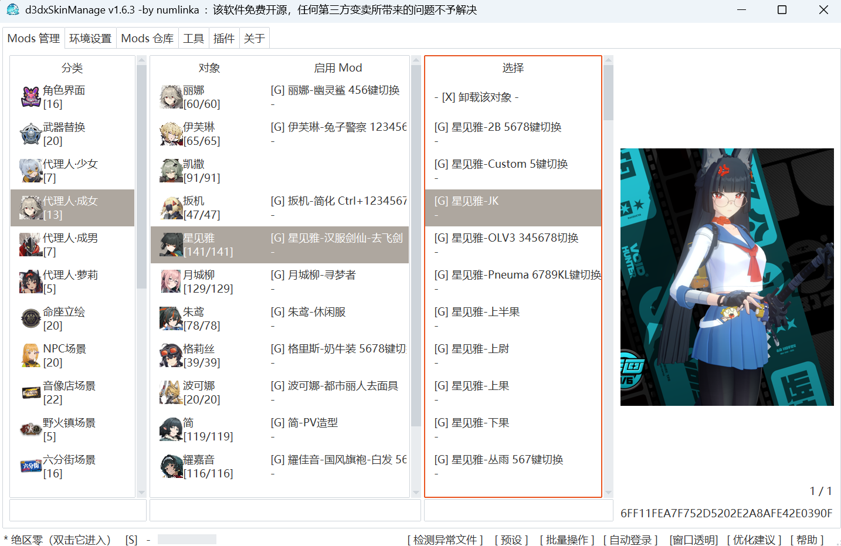Viewport: 841px width, 546px height.
Task: Open the 工具 tab
Action: click(194, 38)
